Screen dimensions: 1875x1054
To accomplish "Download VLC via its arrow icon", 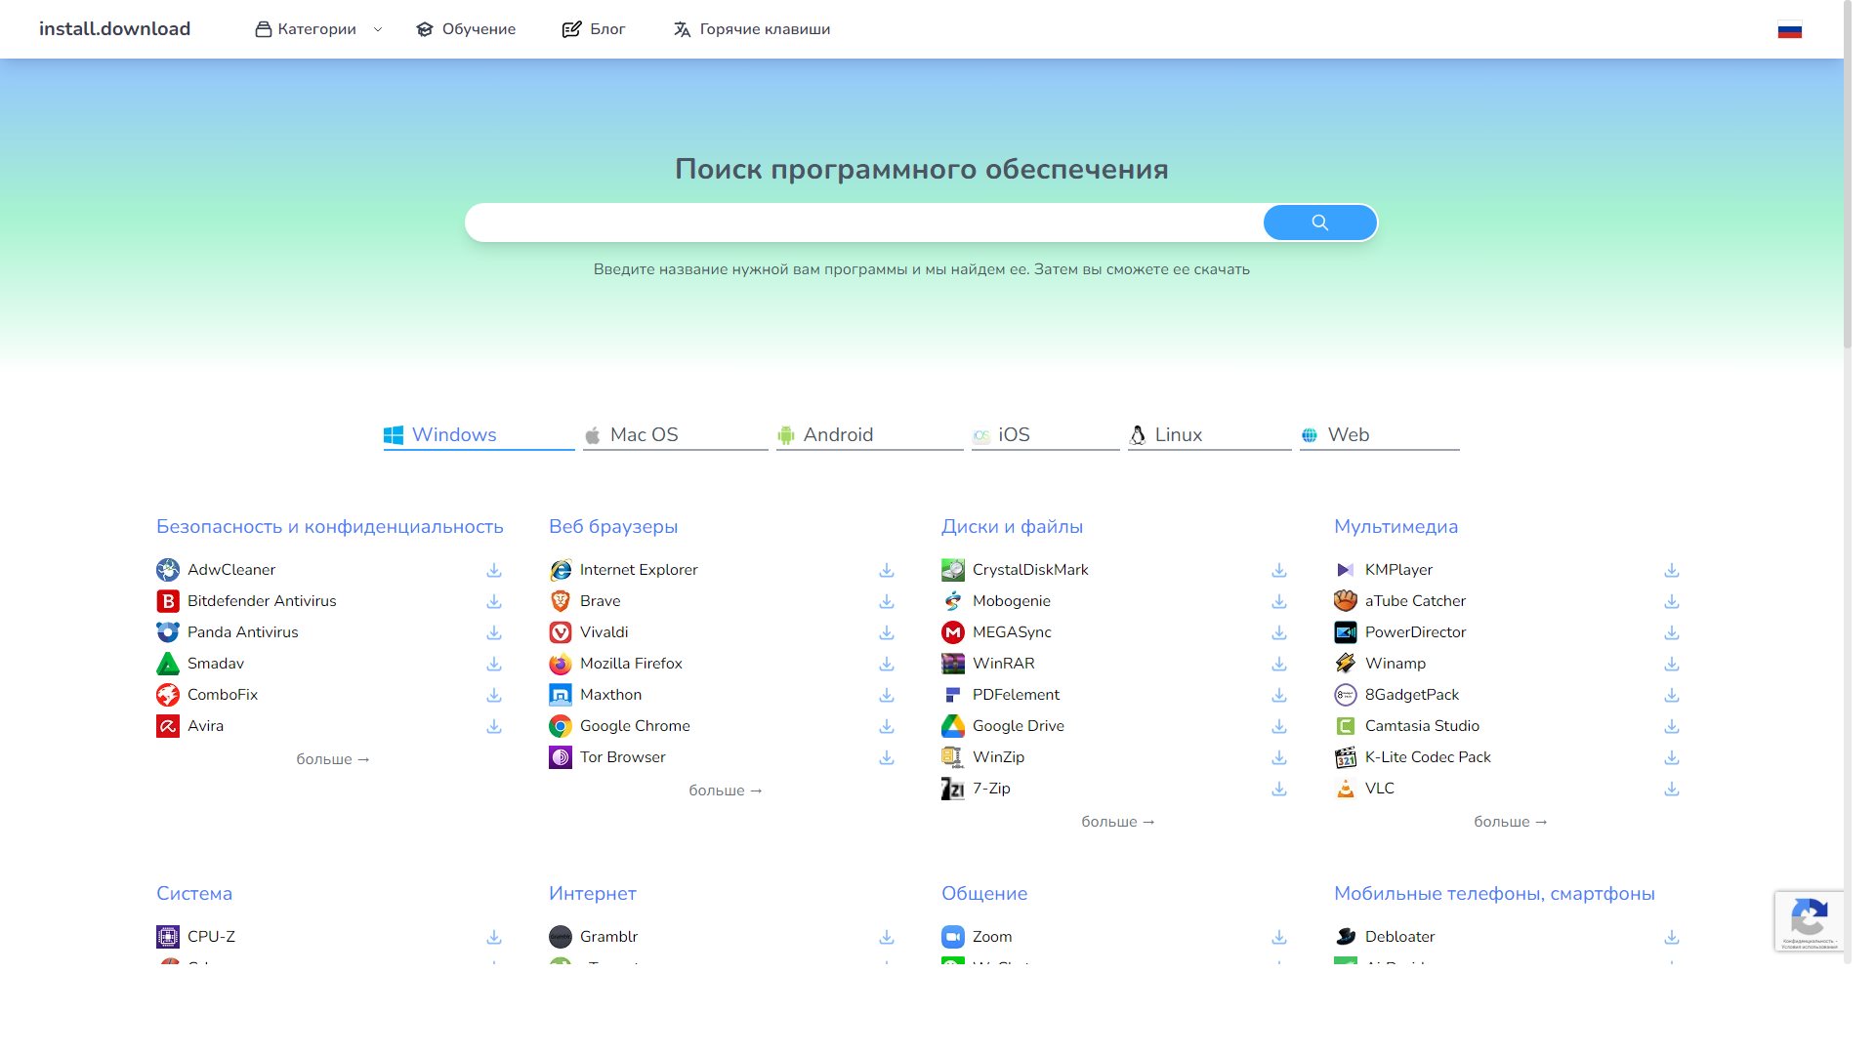I will 1671,789.
